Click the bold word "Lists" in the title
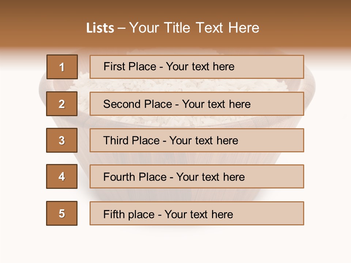This screenshot has width=351, height=263. [x=100, y=28]
